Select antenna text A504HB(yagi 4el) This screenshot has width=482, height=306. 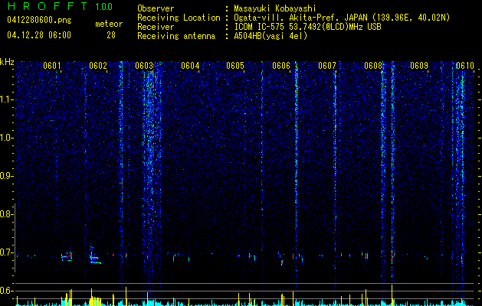click(271, 36)
